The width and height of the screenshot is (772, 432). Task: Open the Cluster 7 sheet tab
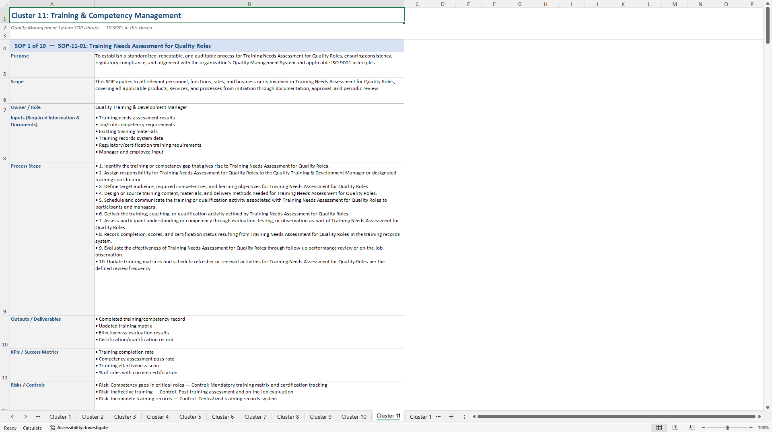coord(255,417)
